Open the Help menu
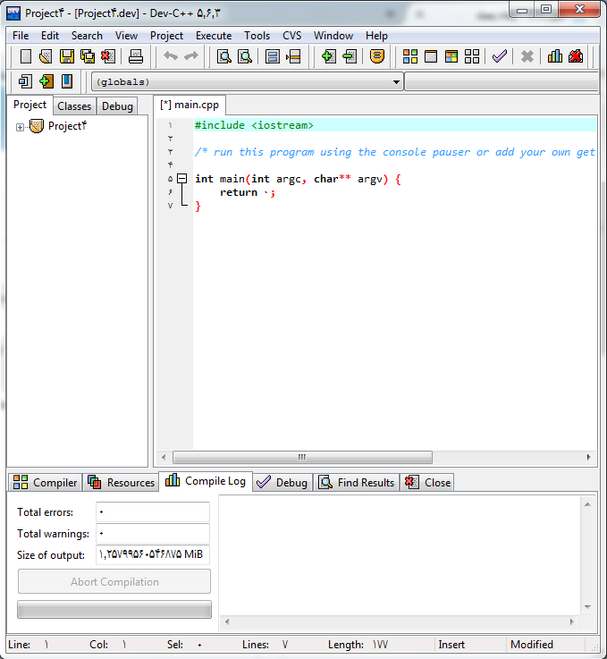 click(376, 36)
